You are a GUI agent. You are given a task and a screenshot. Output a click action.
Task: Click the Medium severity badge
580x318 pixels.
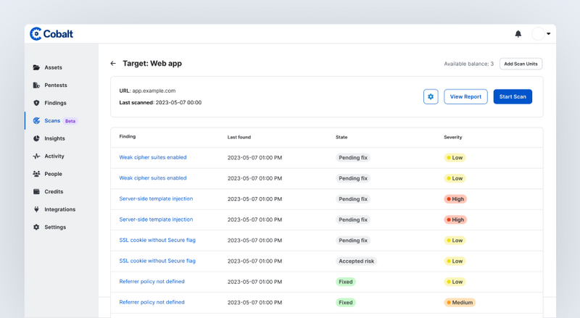pos(460,303)
